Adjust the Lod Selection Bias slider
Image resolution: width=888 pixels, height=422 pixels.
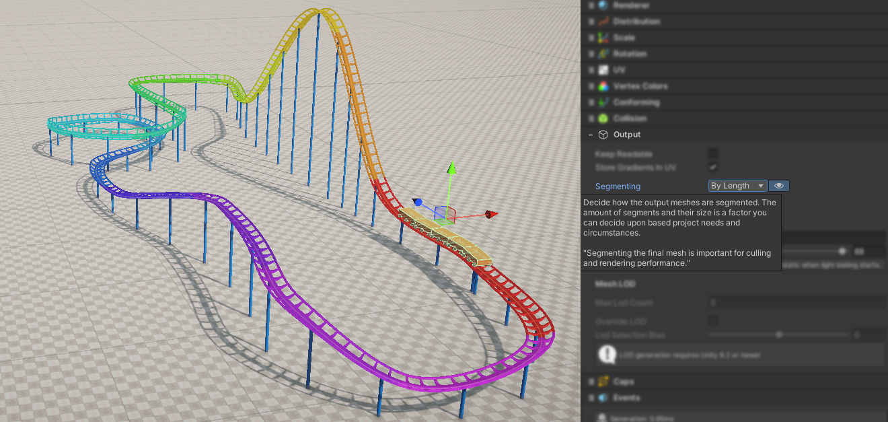point(779,335)
